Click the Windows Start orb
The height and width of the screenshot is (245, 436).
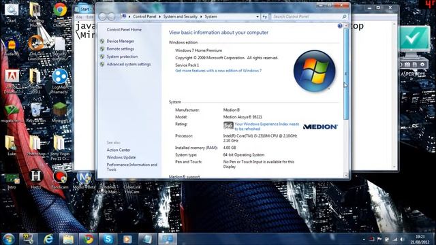(8, 239)
